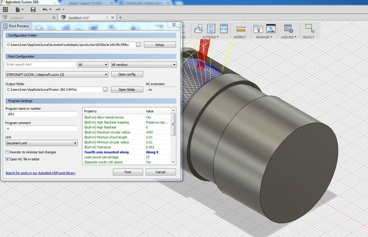Close the Untitled v12 tab
The width and height of the screenshot is (368, 237).
pos(113,17)
